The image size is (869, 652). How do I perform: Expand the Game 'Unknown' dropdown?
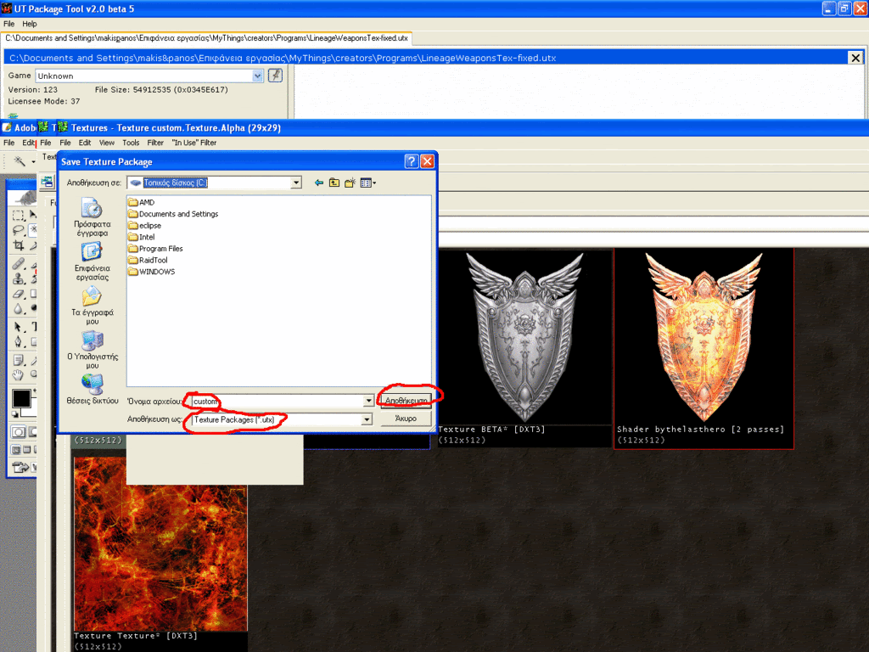(x=258, y=76)
